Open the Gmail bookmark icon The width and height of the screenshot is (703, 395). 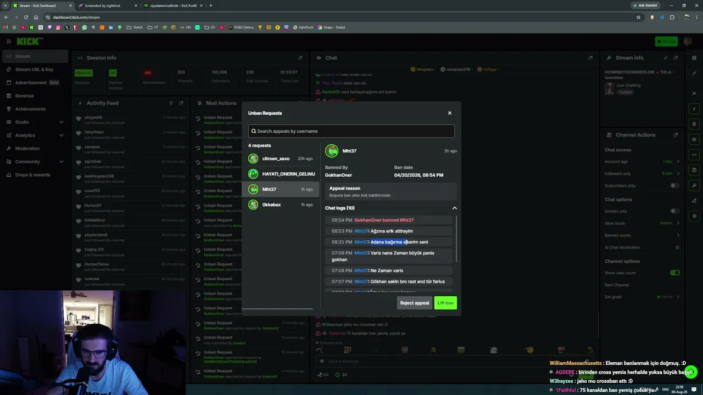tap(5, 27)
